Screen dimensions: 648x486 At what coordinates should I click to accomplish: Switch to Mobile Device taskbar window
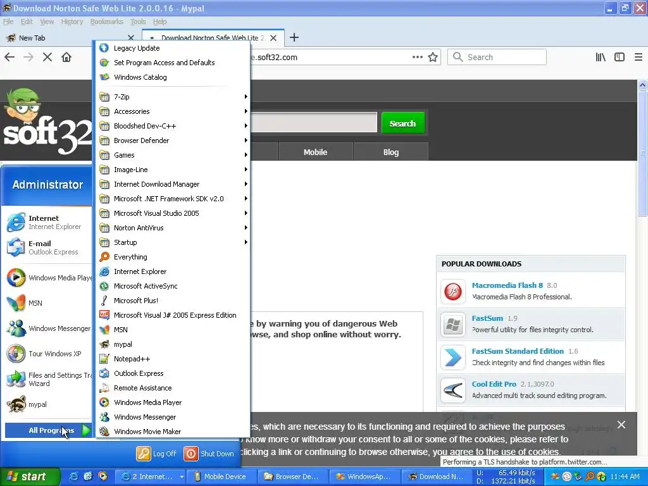click(221, 477)
